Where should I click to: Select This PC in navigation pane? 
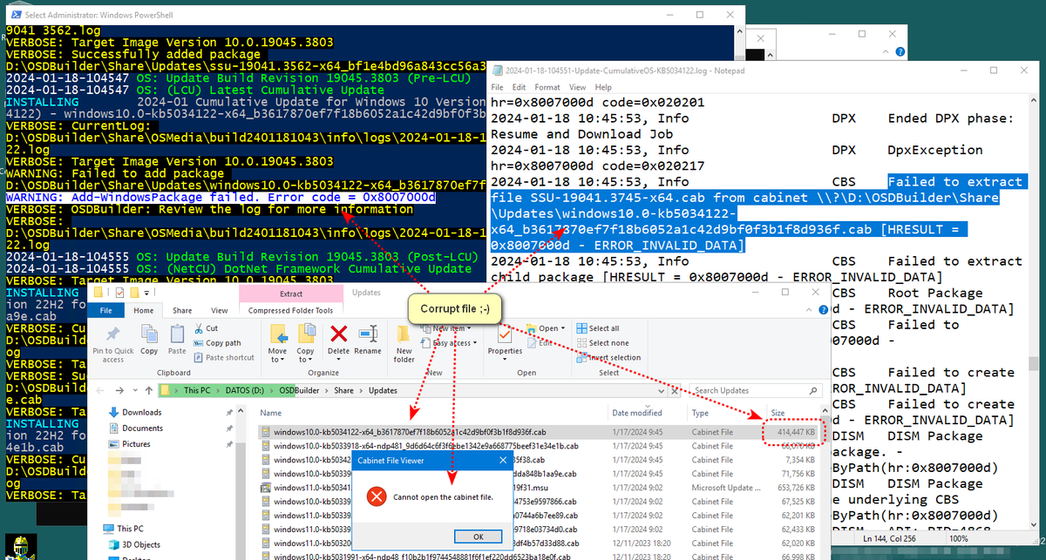(x=123, y=528)
